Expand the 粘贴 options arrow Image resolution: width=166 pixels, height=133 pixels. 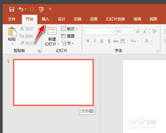point(12,44)
